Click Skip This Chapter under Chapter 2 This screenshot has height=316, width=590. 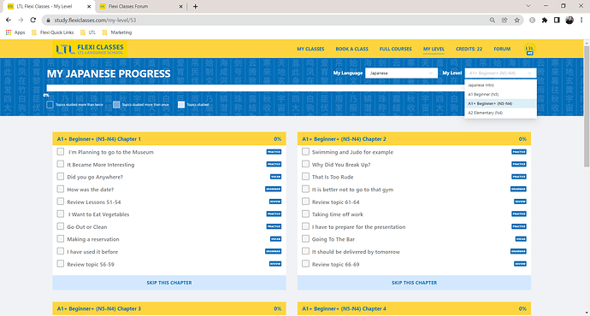pyautogui.click(x=414, y=283)
